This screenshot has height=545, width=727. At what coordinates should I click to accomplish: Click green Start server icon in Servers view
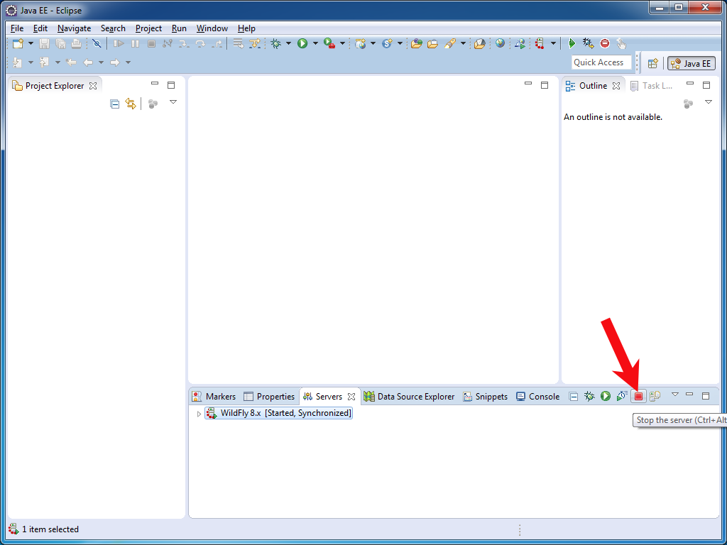[x=606, y=396]
